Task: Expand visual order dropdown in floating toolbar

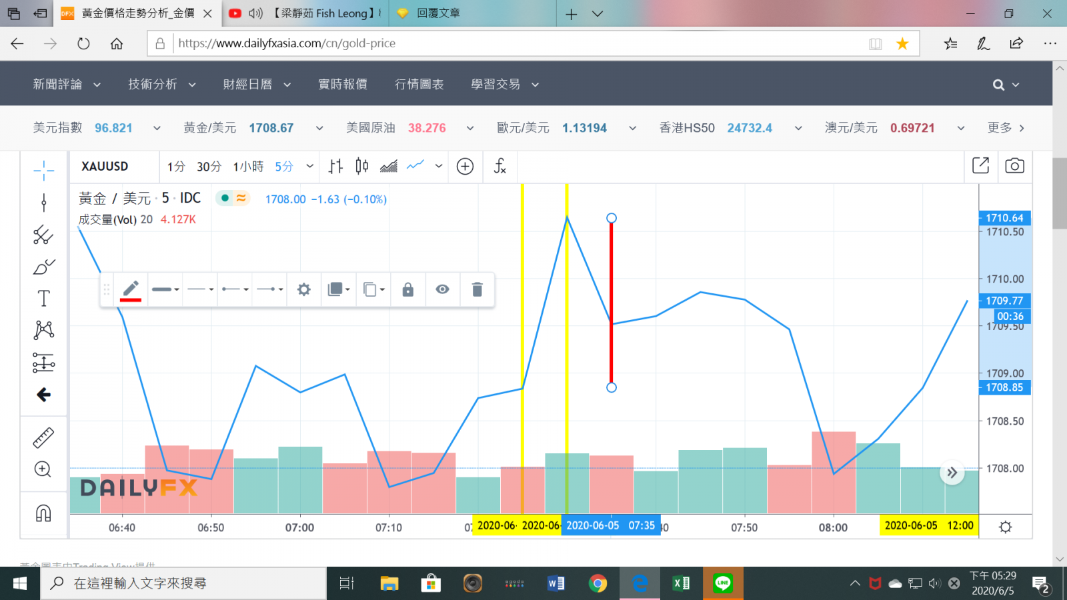Action: [x=339, y=289]
